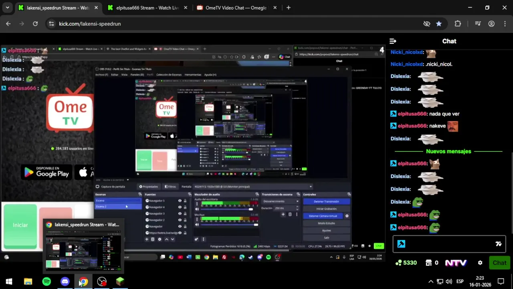Screen dimensions: 513x289
Task: Open a new Chrome tab with the plus
Action: point(288,8)
